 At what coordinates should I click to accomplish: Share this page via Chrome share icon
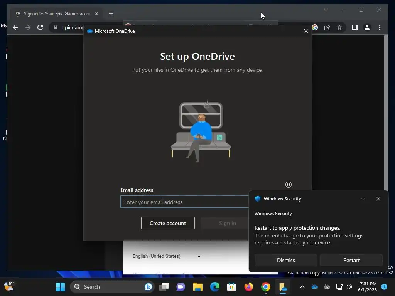click(x=327, y=27)
